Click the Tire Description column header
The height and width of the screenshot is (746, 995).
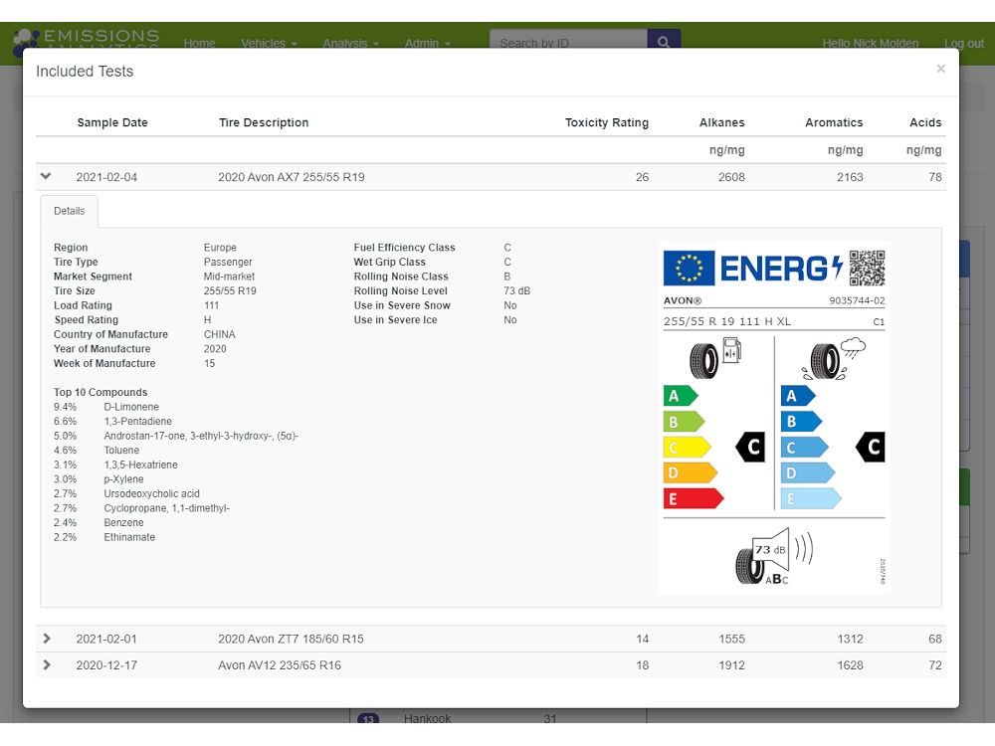pyautogui.click(x=264, y=122)
